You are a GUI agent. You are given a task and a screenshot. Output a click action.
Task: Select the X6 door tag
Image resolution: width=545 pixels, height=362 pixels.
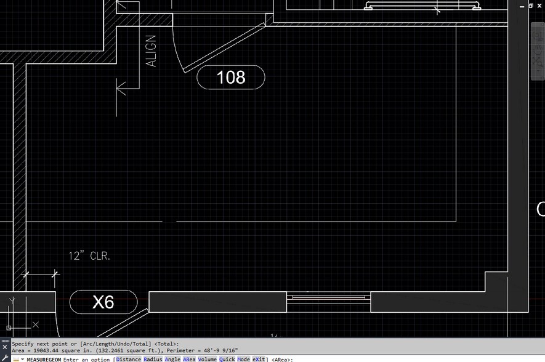click(103, 302)
